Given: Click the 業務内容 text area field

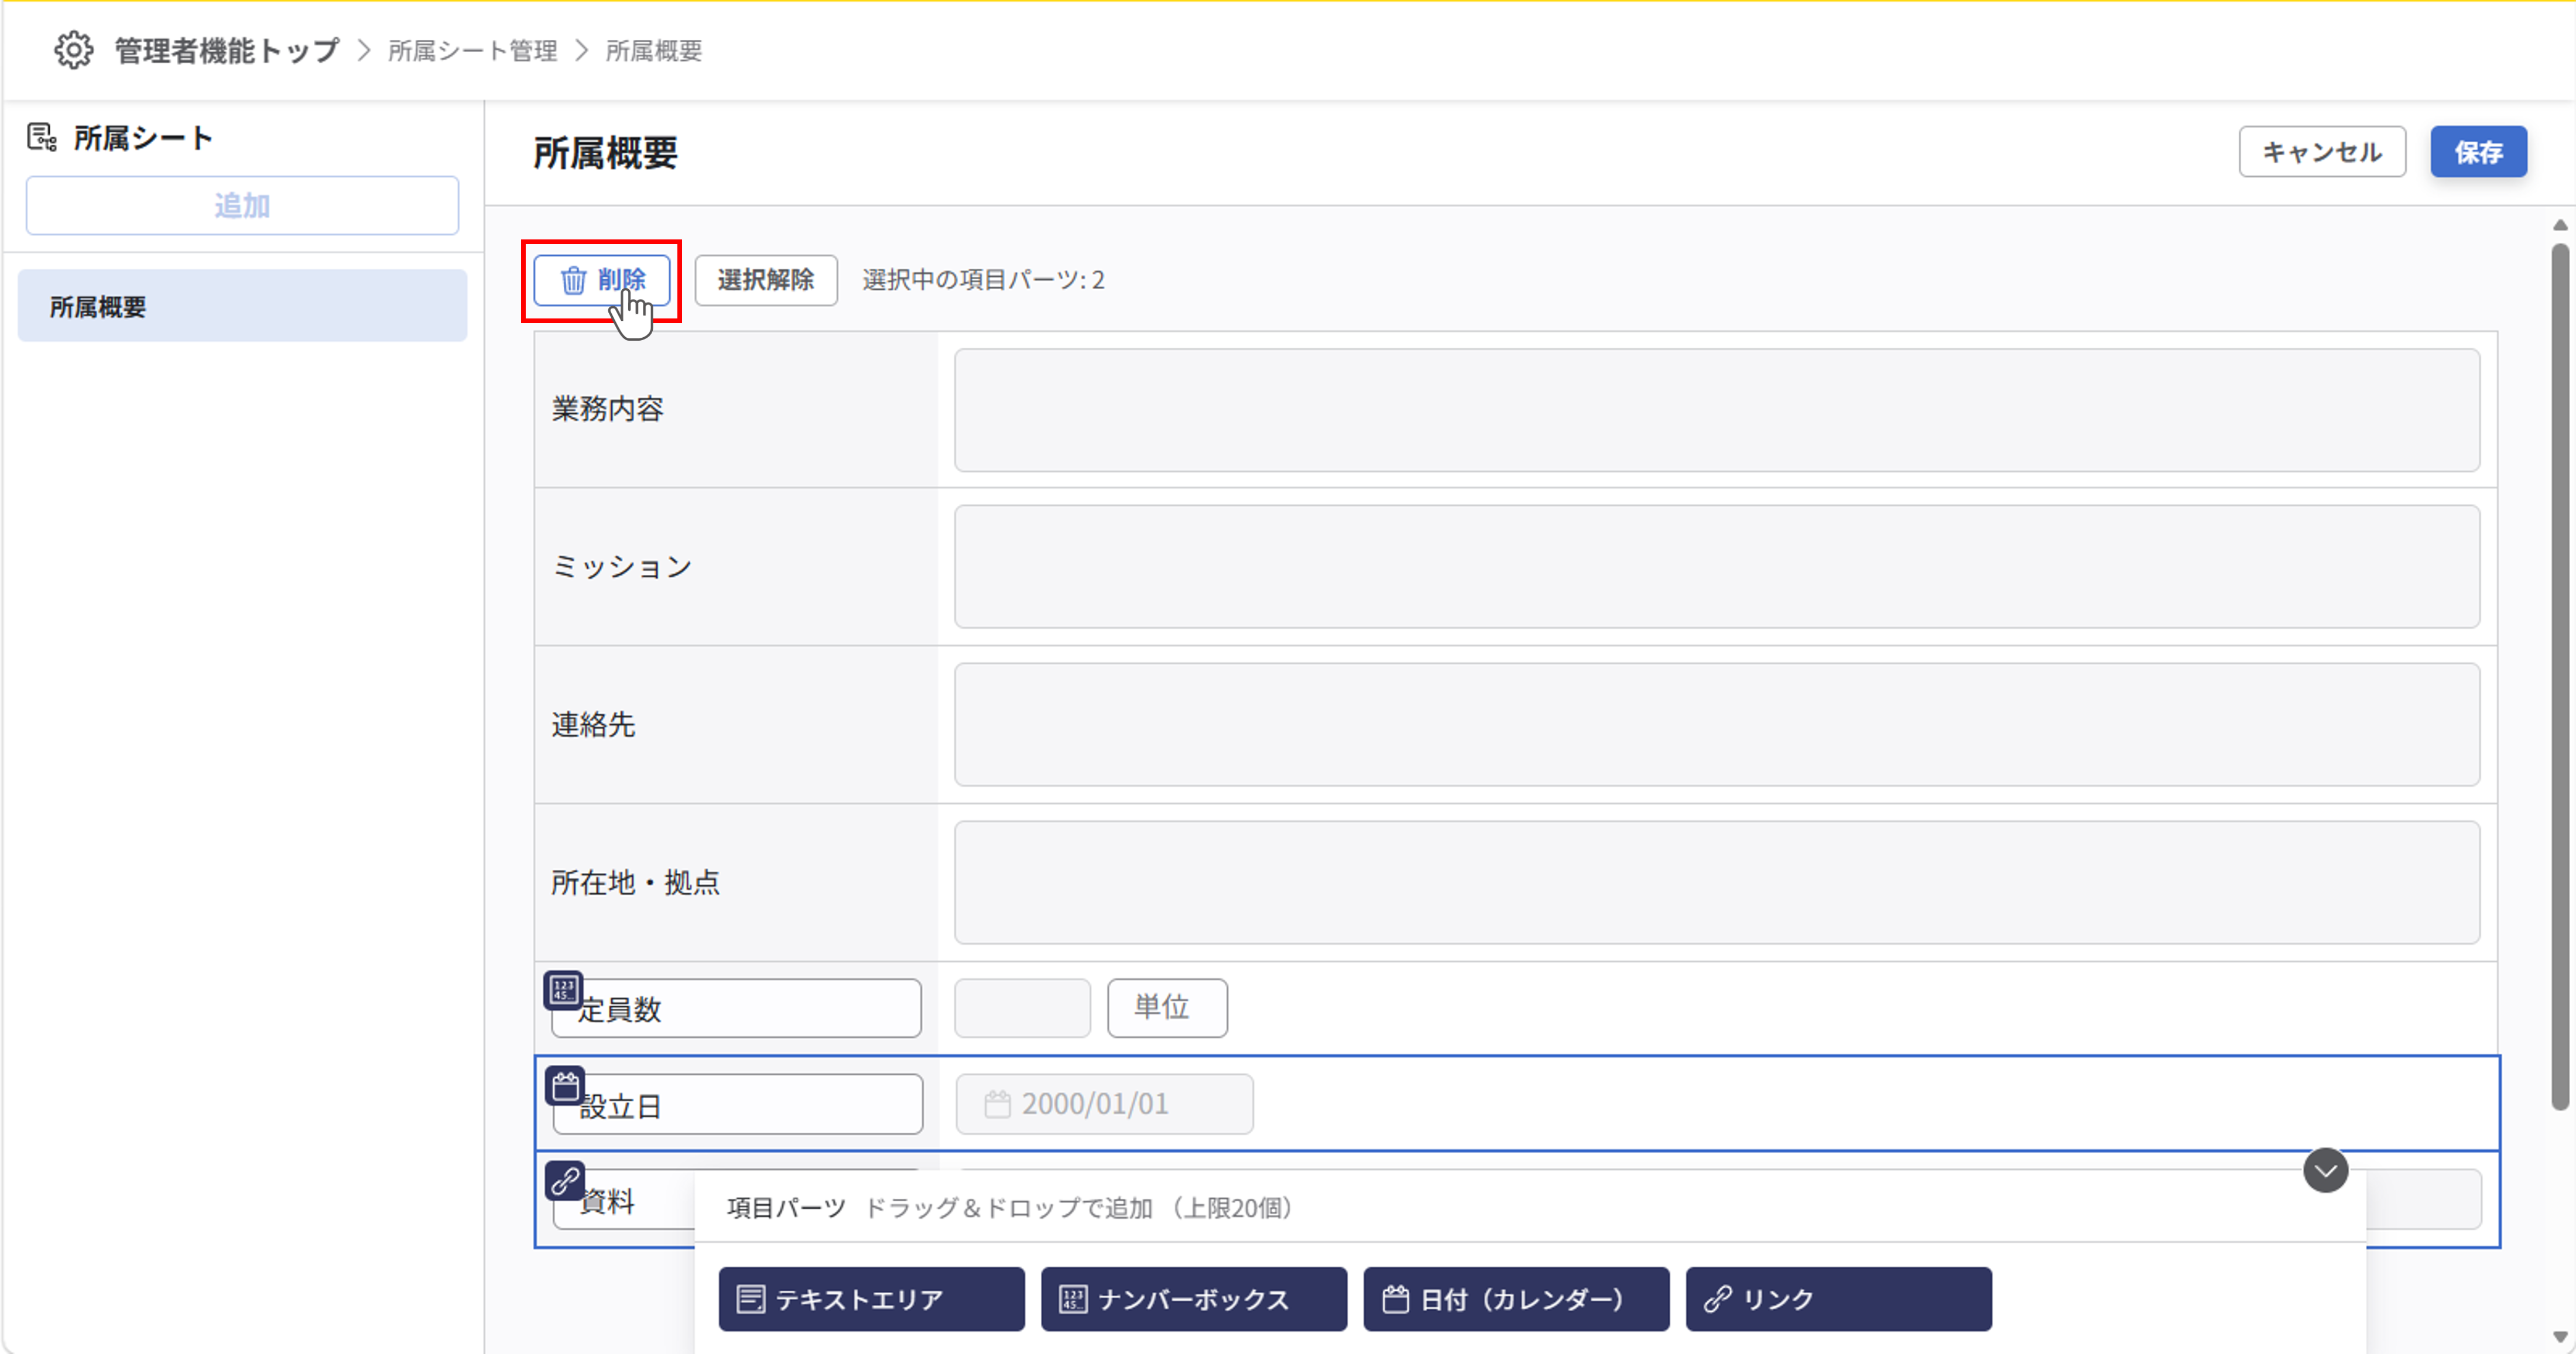Looking at the screenshot, I should point(1717,410).
